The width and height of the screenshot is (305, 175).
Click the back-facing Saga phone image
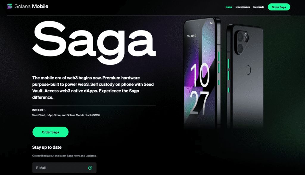tap(245, 76)
